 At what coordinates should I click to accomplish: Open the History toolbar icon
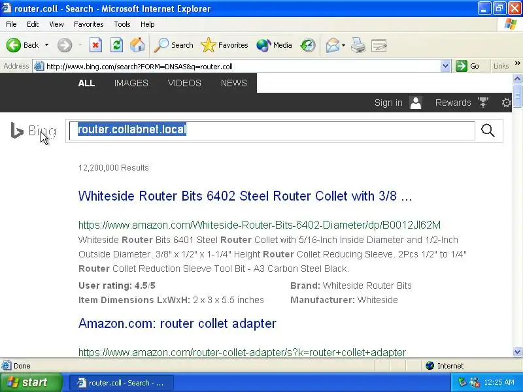tap(307, 45)
